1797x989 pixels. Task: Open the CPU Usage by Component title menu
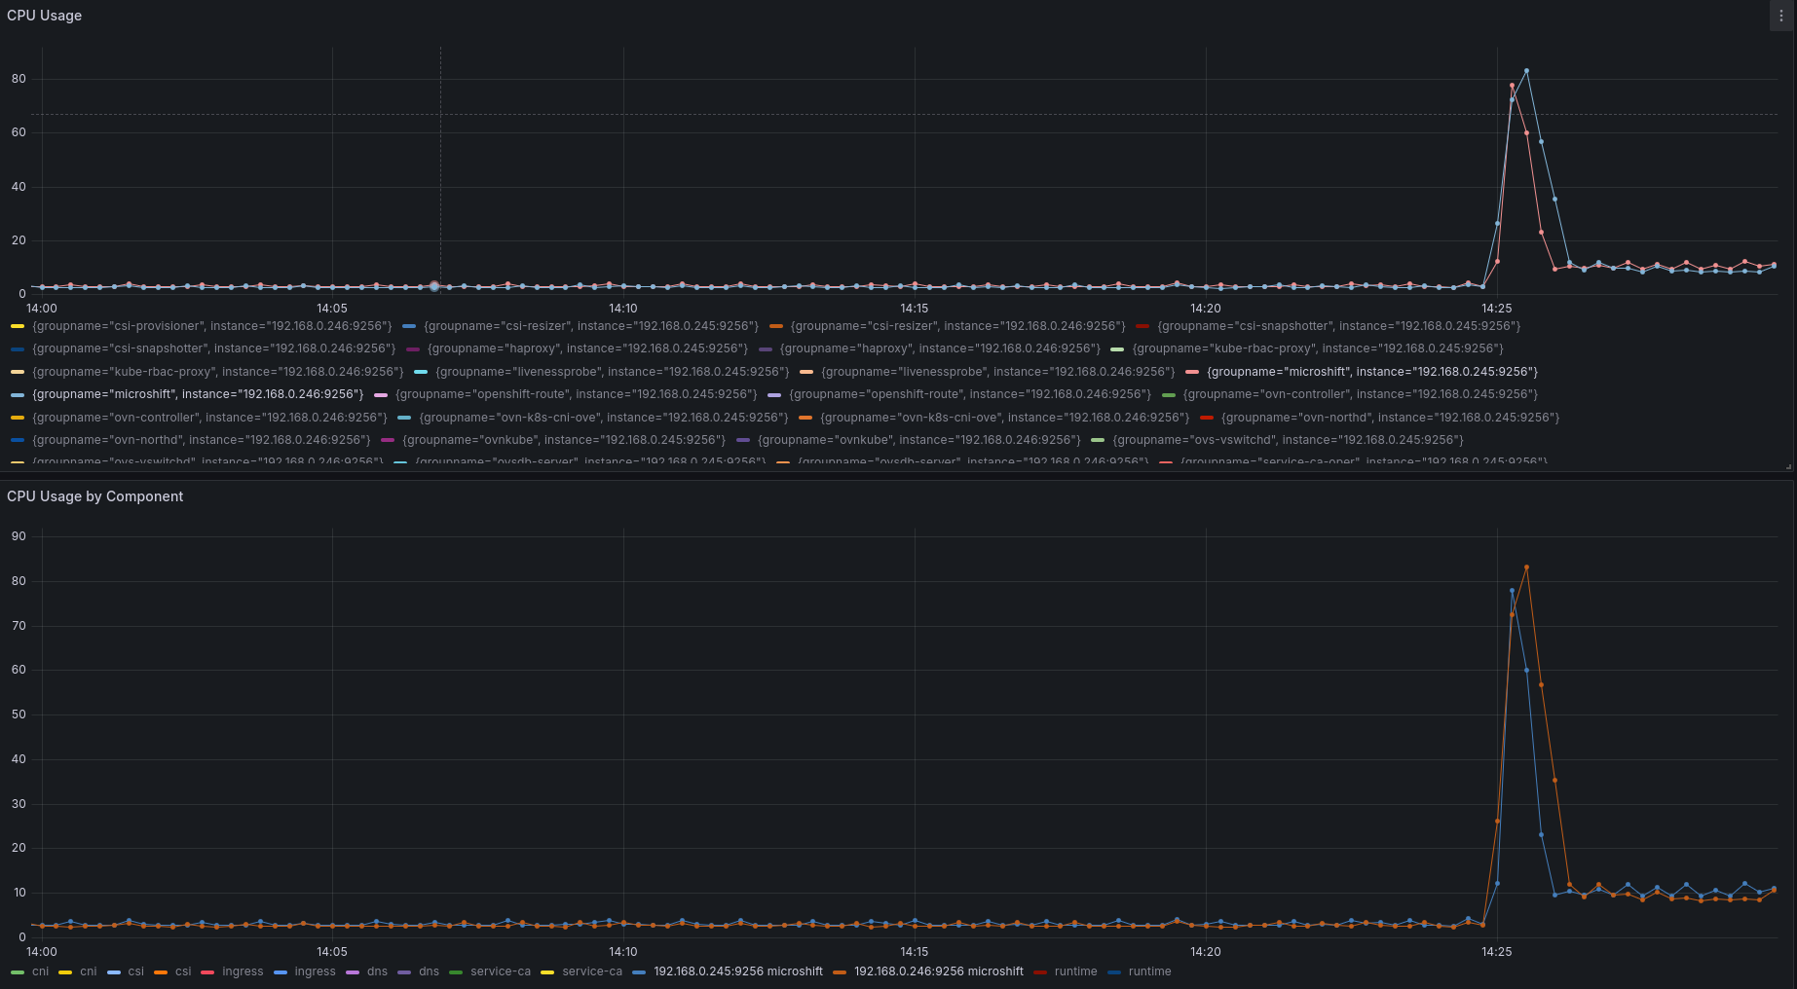(x=95, y=496)
